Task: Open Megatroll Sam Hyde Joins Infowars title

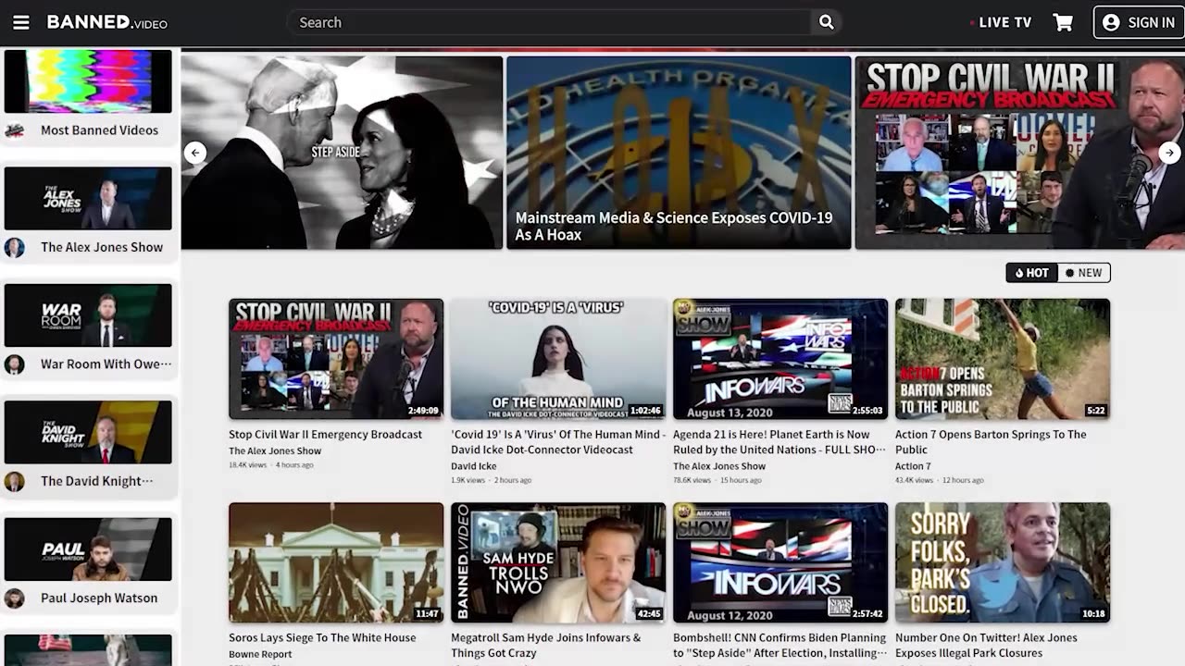Action: click(545, 646)
